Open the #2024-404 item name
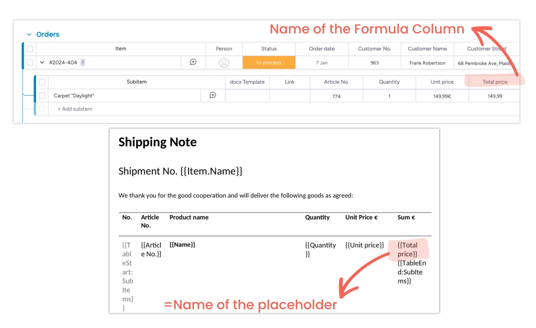536x328 pixels. (63, 62)
